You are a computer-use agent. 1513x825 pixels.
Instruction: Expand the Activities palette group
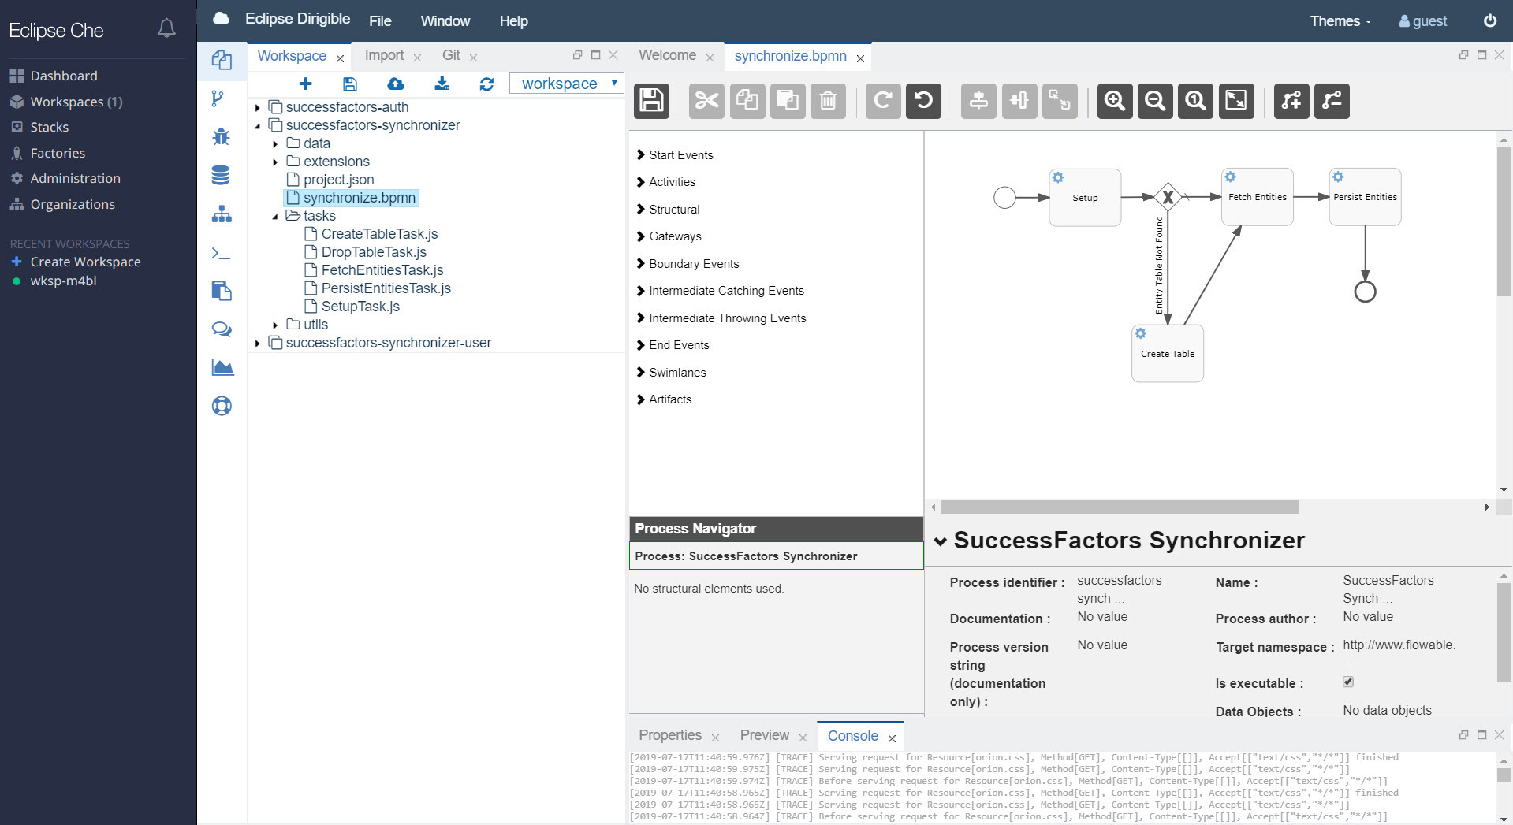pyautogui.click(x=665, y=182)
